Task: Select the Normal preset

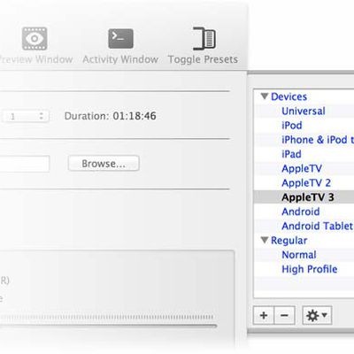Action: click(299, 255)
